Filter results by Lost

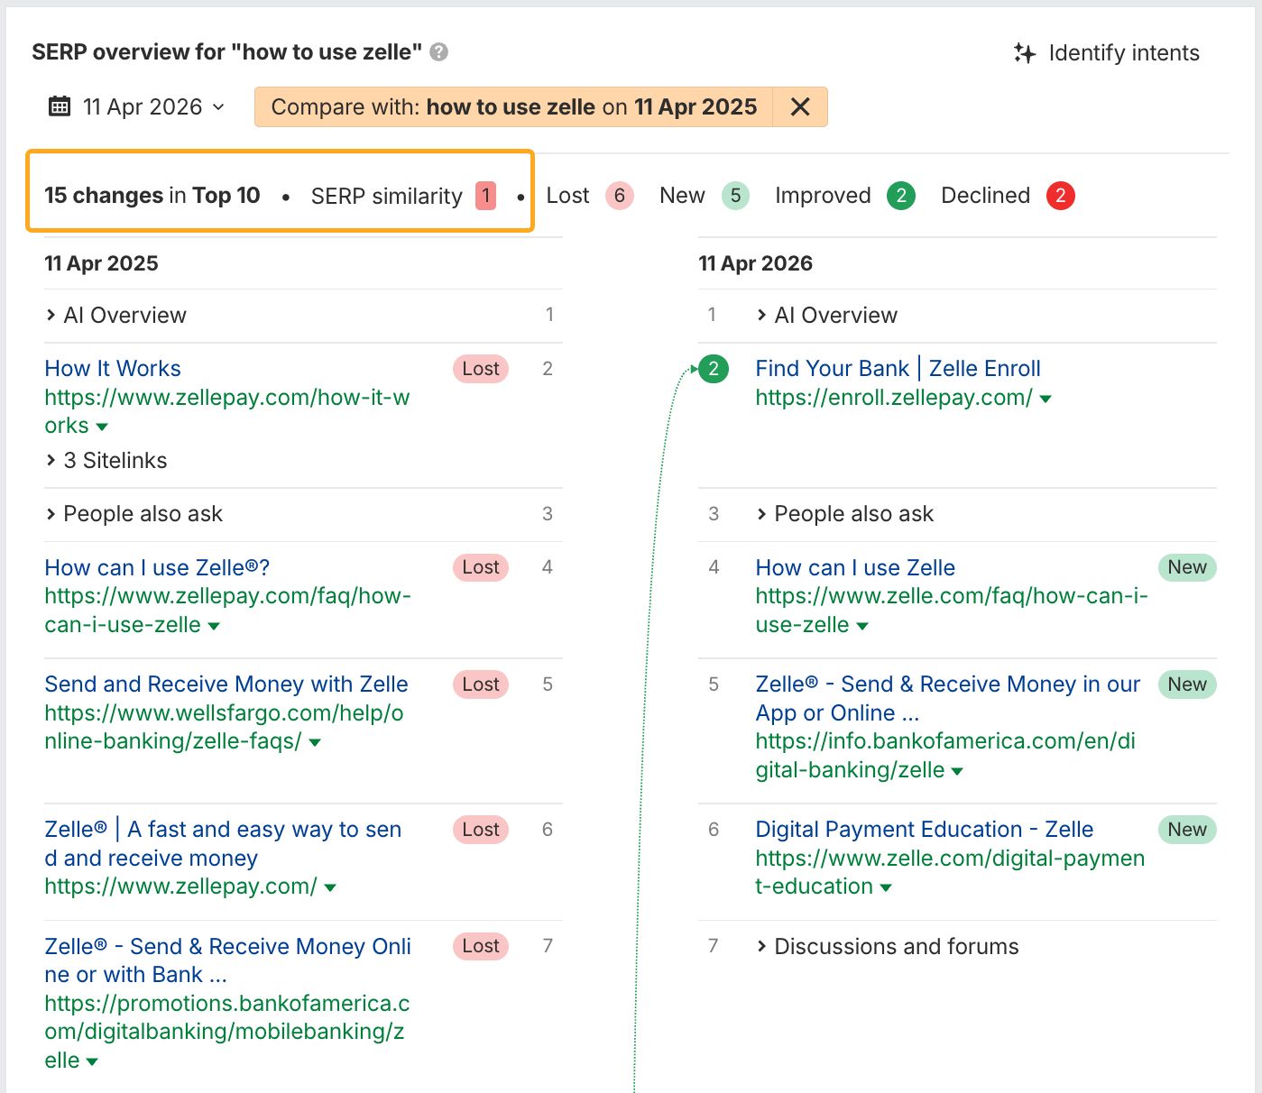coord(567,196)
